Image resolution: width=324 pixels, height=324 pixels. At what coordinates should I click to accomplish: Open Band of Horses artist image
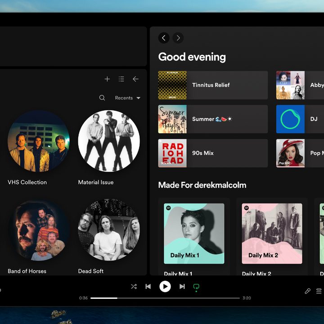39,230
